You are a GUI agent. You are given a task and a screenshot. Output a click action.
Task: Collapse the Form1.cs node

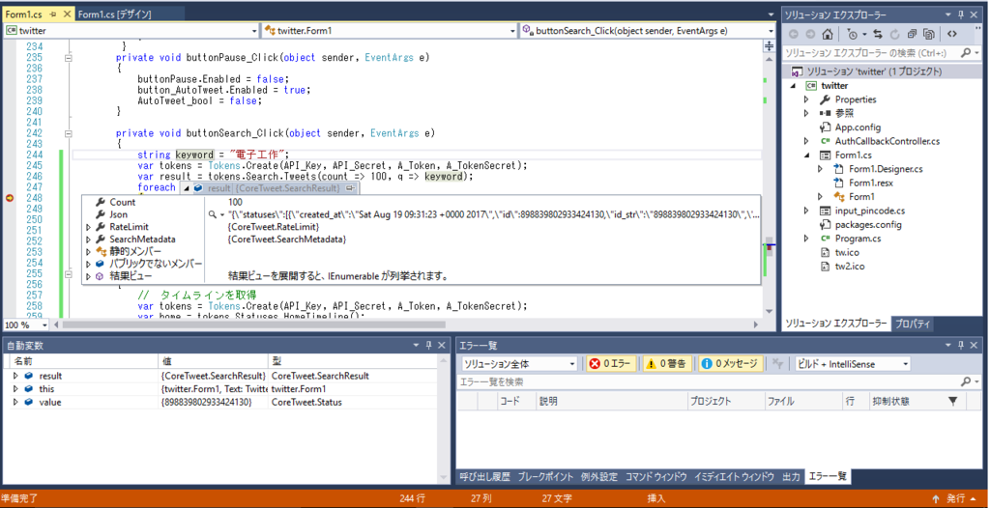[x=806, y=155]
